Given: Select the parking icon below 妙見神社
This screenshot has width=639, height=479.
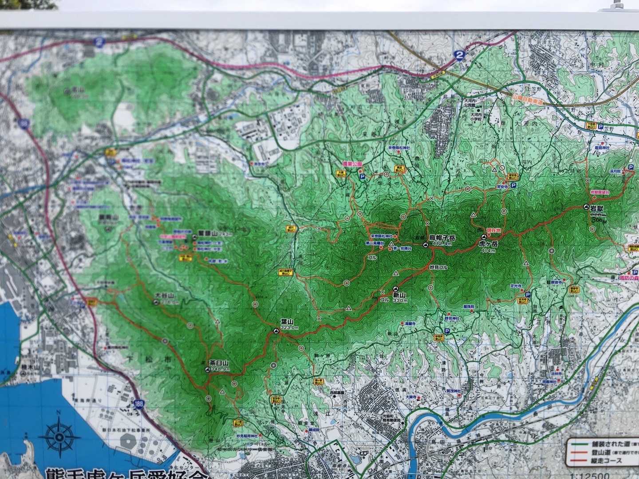Looking at the screenshot, I should click(x=446, y=331).
